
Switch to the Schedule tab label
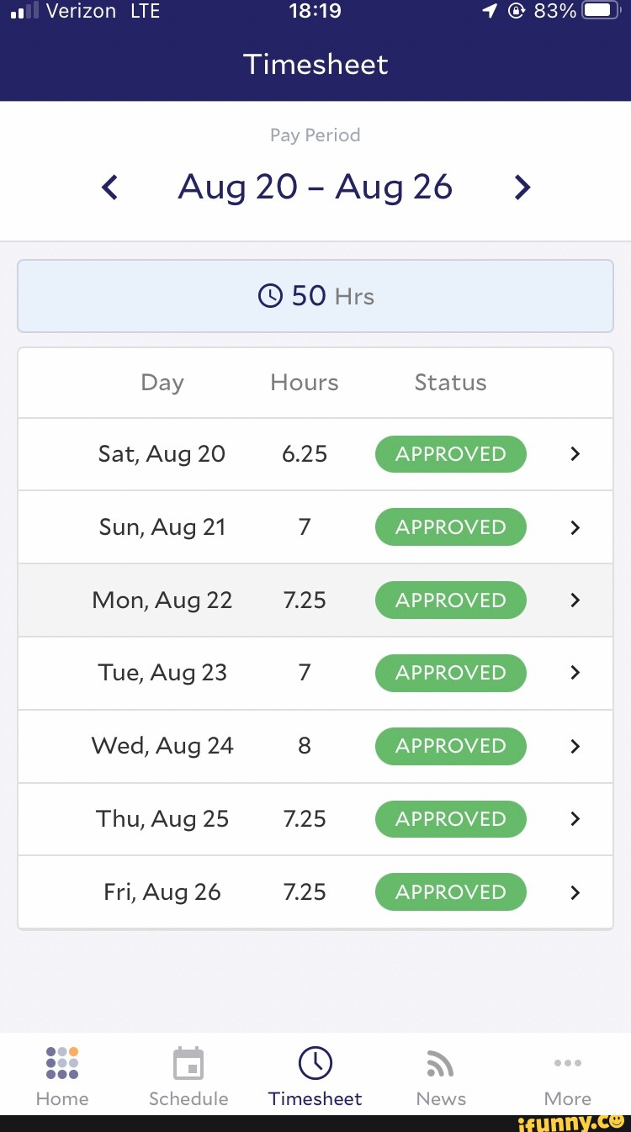coord(188,1098)
